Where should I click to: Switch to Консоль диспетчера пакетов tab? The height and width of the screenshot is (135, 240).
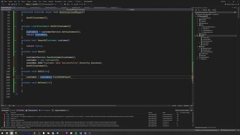pyautogui.click(x=8, y=127)
